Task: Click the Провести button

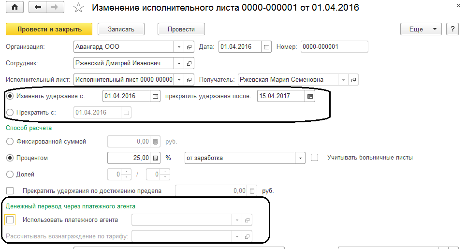Action: click(x=181, y=29)
